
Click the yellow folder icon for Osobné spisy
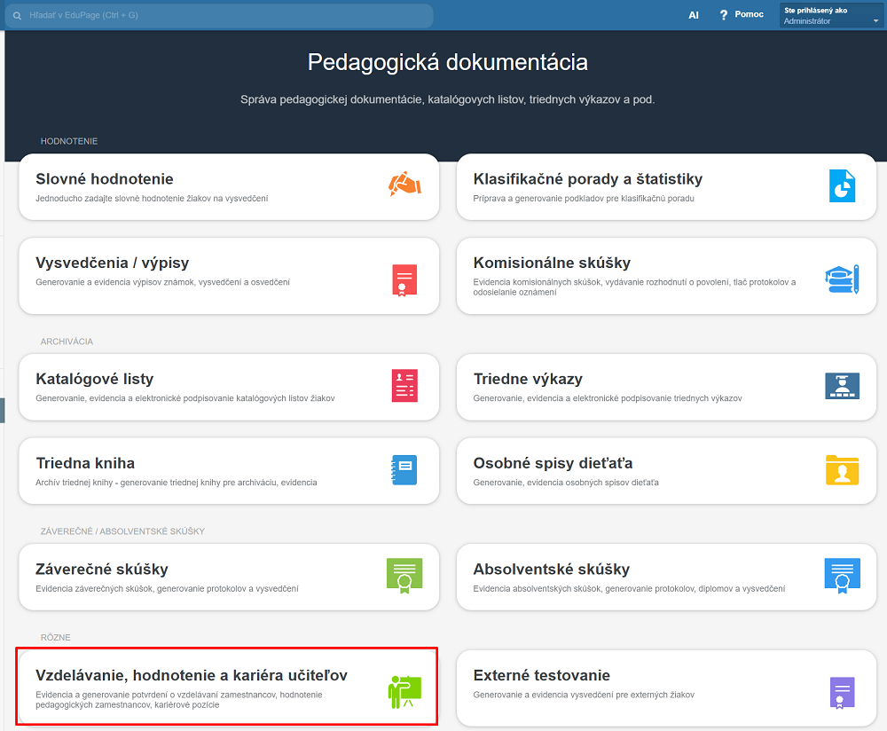coord(841,469)
